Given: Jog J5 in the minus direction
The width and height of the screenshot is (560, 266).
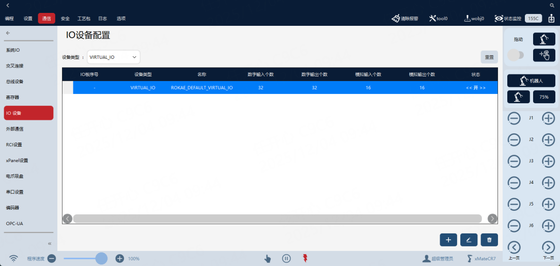Looking at the screenshot, I should click(514, 204).
